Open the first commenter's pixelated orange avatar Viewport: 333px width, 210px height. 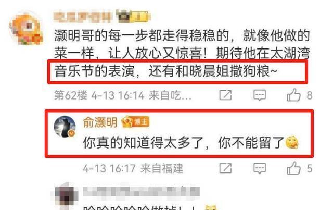coord(25,28)
